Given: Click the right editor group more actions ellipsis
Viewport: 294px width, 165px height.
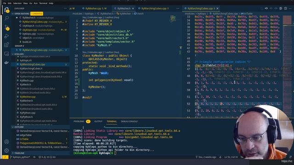Looking at the screenshot, I should (290, 8).
